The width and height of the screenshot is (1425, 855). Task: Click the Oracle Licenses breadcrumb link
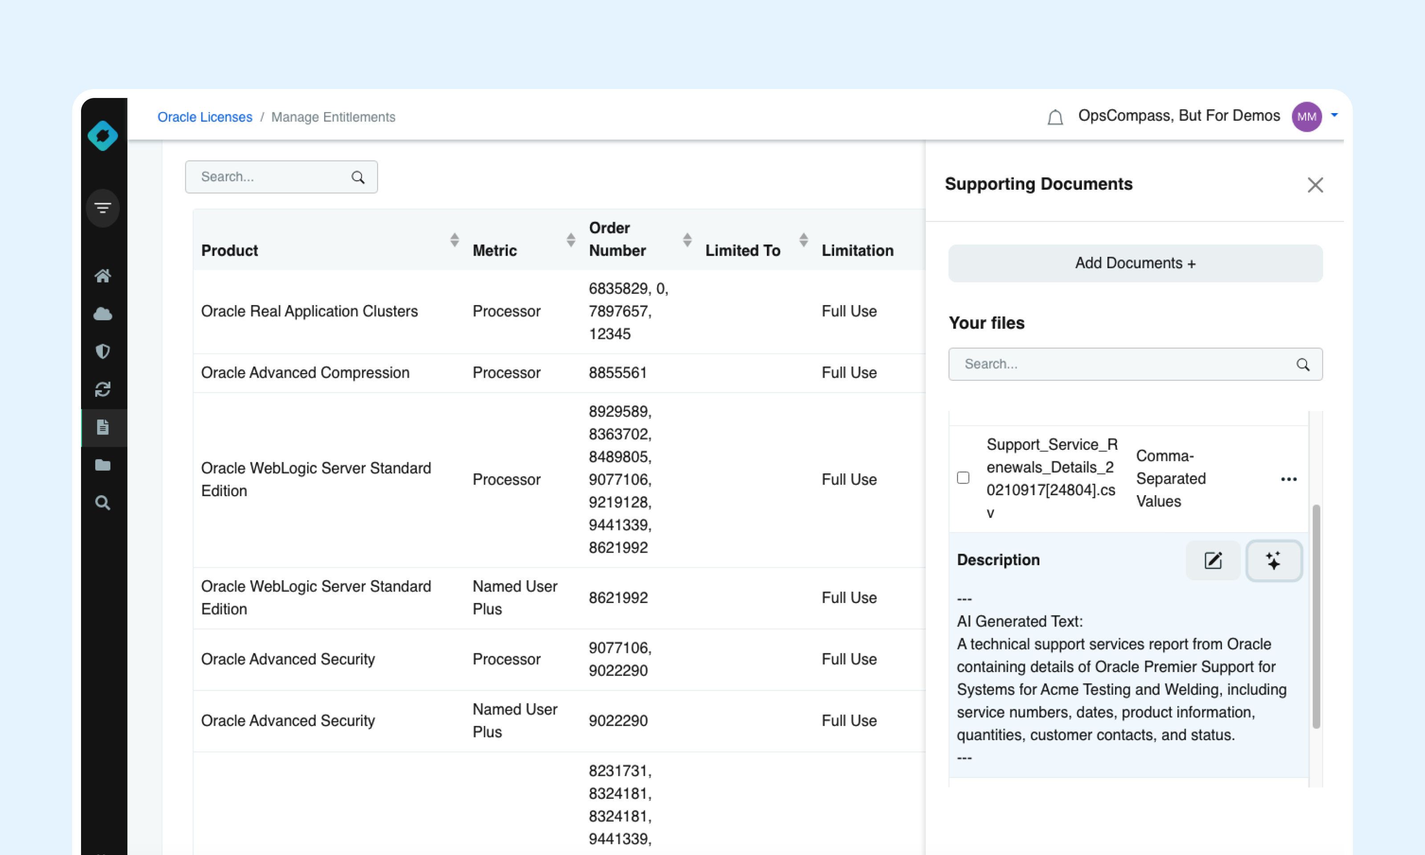[x=204, y=117]
